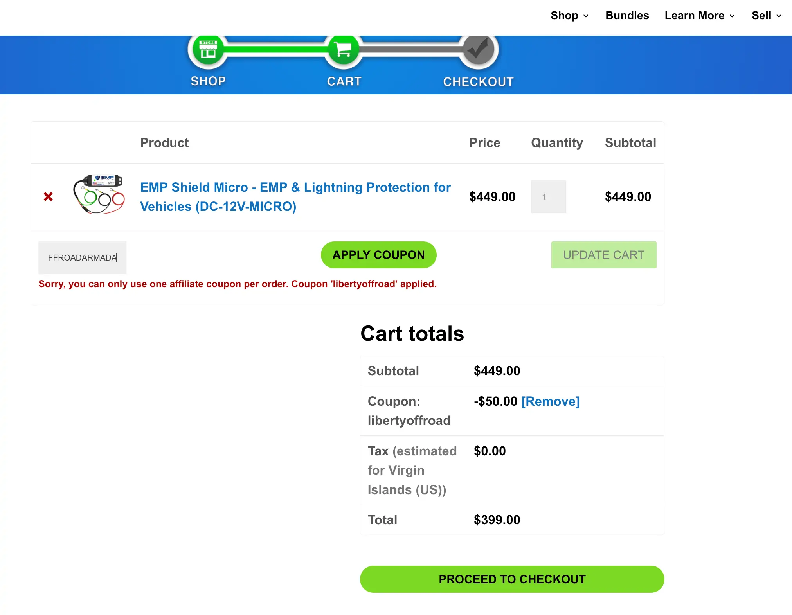
Task: Click the CHECKOUT checkmark icon
Action: pyautogui.click(x=477, y=50)
